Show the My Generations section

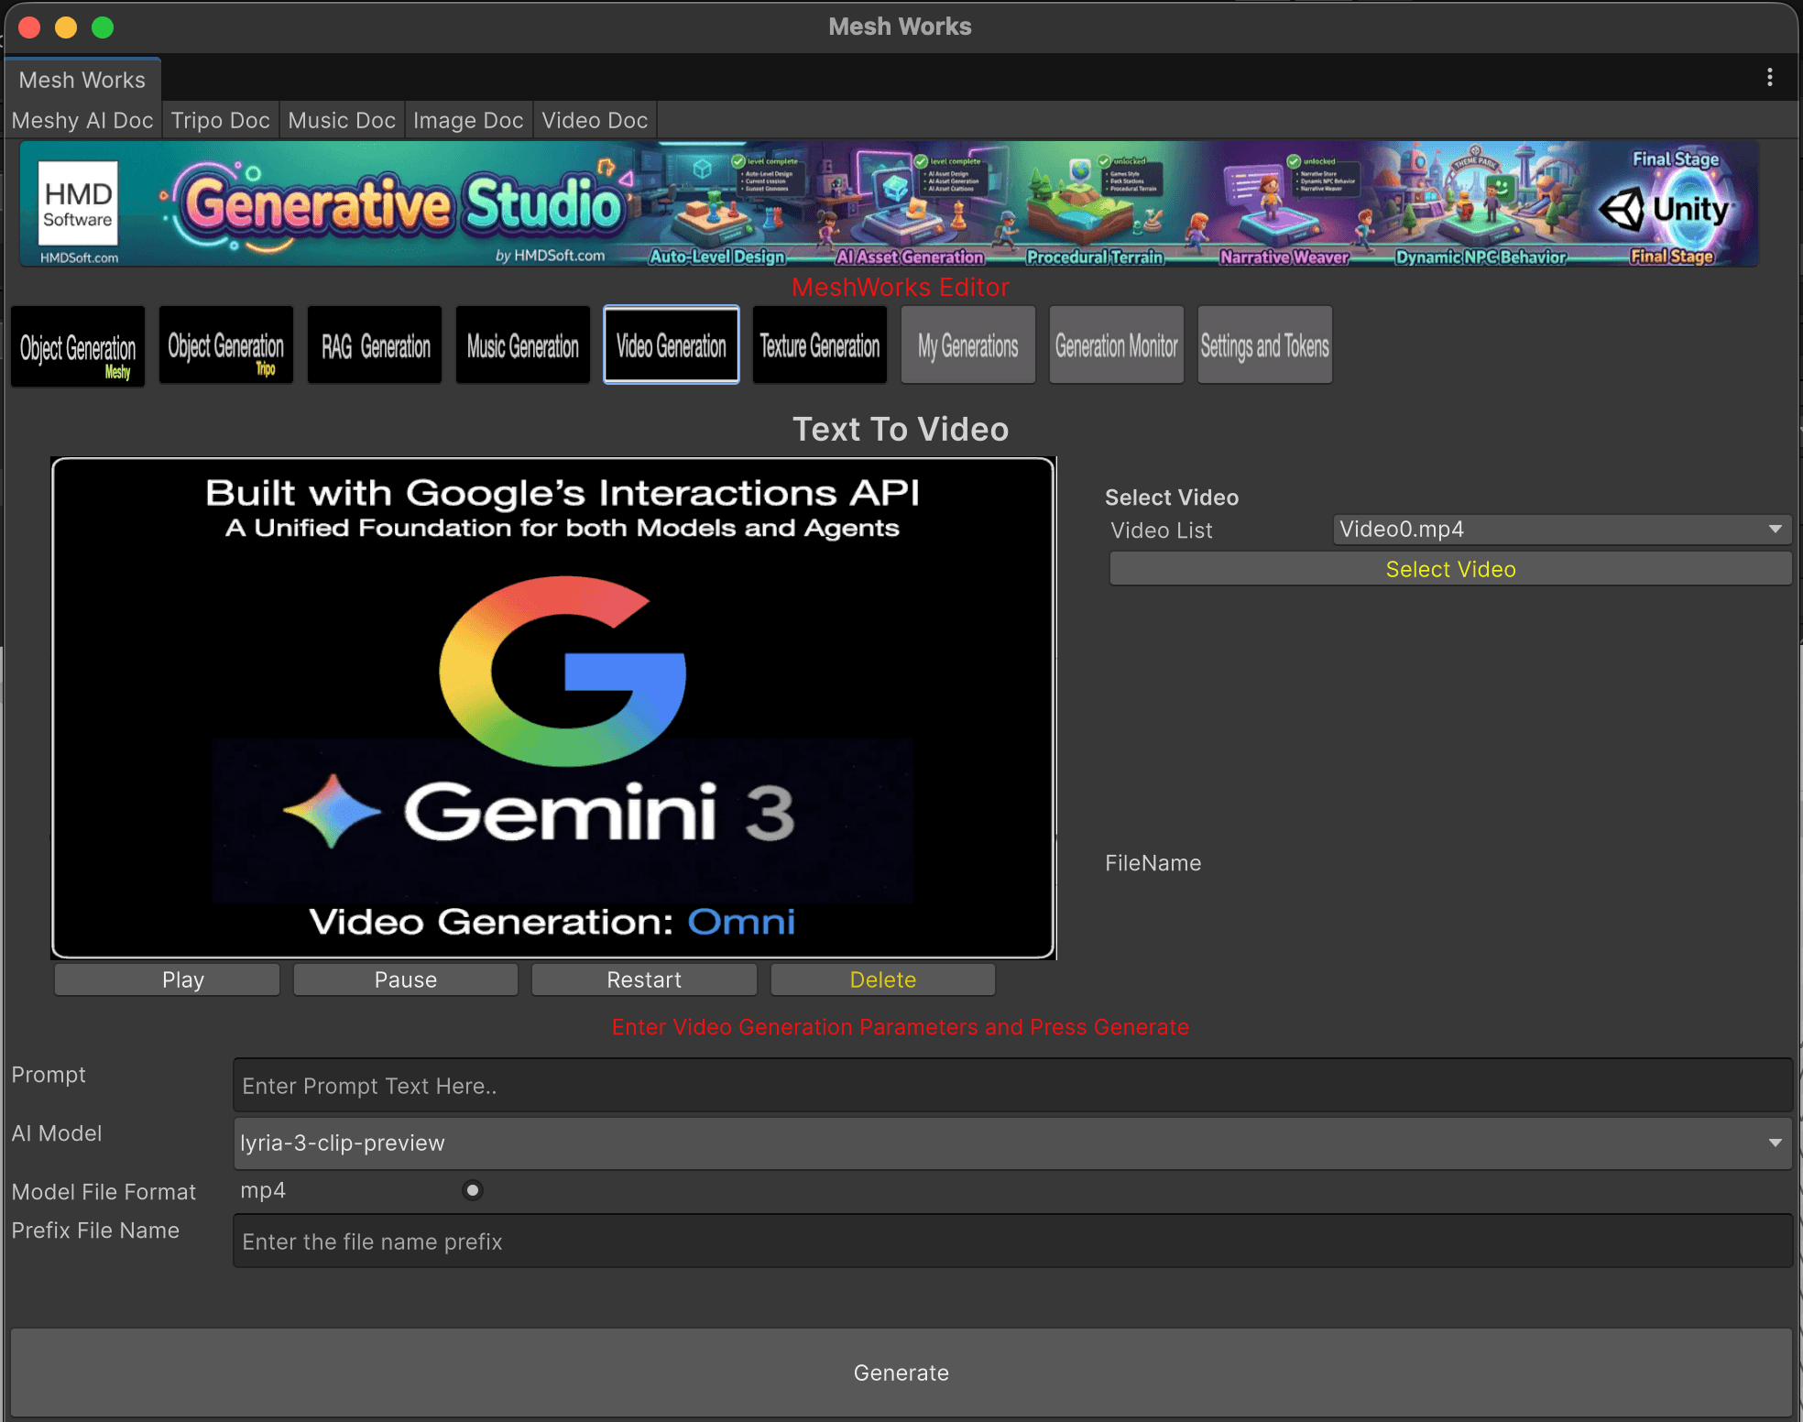(x=968, y=345)
